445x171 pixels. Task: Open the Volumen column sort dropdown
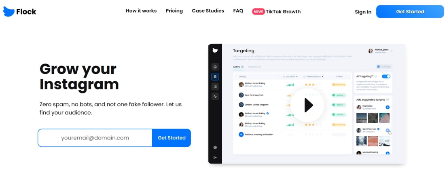[x=297, y=76]
